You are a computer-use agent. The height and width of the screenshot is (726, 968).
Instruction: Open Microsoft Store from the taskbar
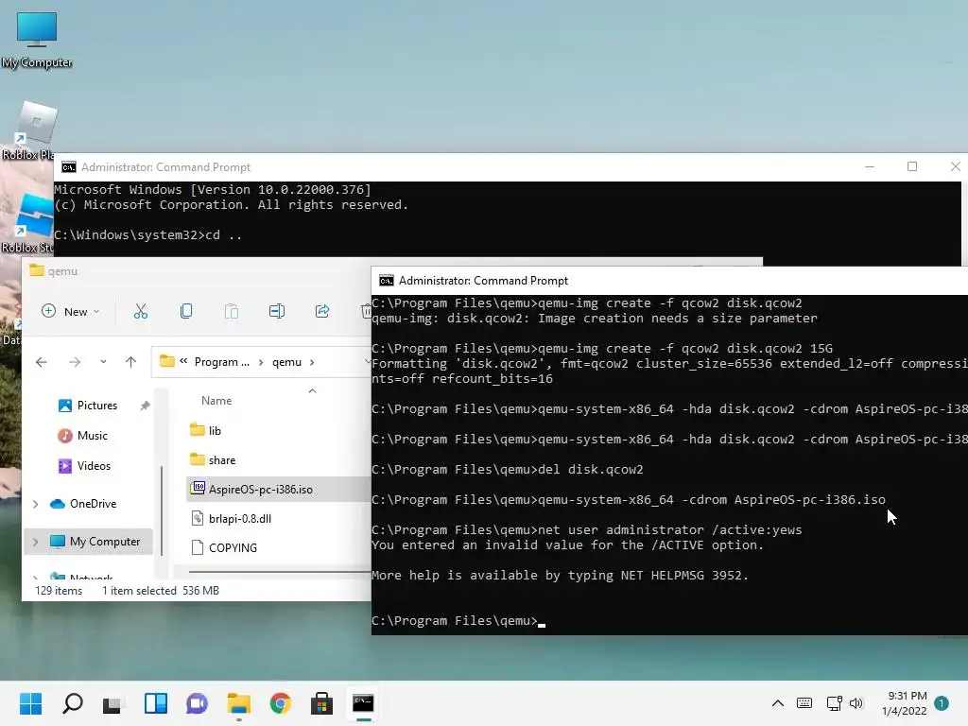coord(321,703)
